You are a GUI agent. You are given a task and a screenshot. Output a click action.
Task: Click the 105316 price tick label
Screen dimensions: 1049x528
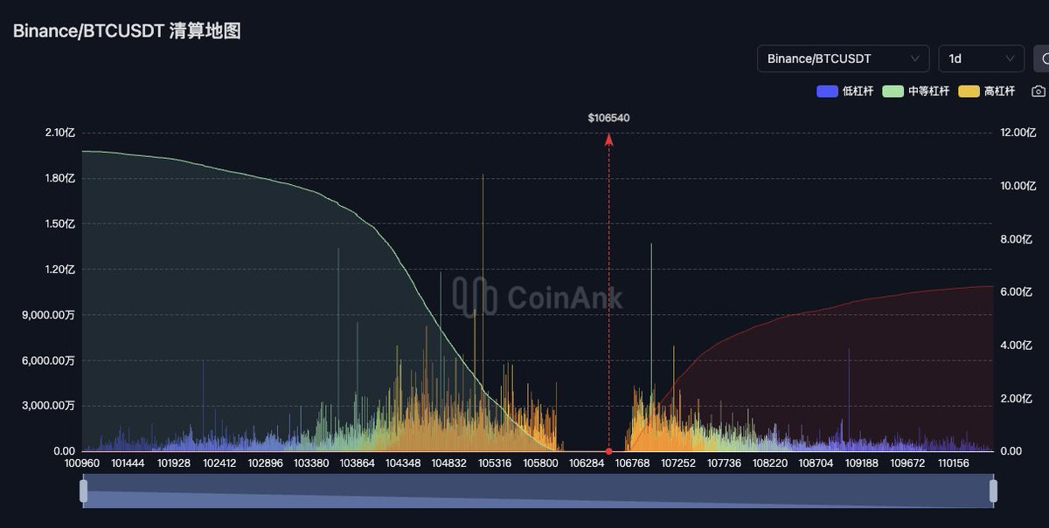[495, 463]
